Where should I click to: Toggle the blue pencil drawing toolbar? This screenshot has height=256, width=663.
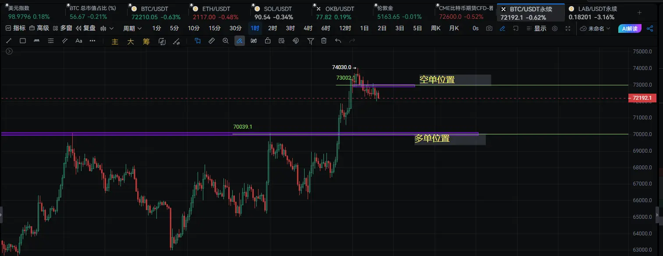502,28
